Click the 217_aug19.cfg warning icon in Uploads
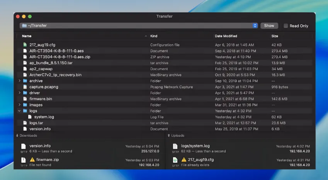 coord(184,160)
